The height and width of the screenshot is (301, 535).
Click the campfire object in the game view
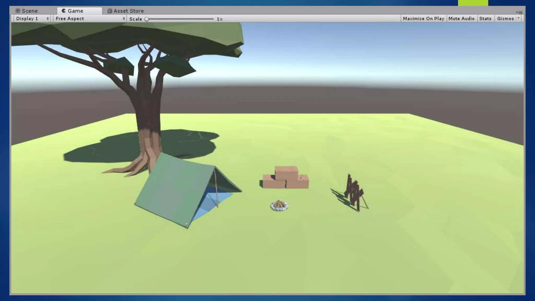click(x=279, y=205)
